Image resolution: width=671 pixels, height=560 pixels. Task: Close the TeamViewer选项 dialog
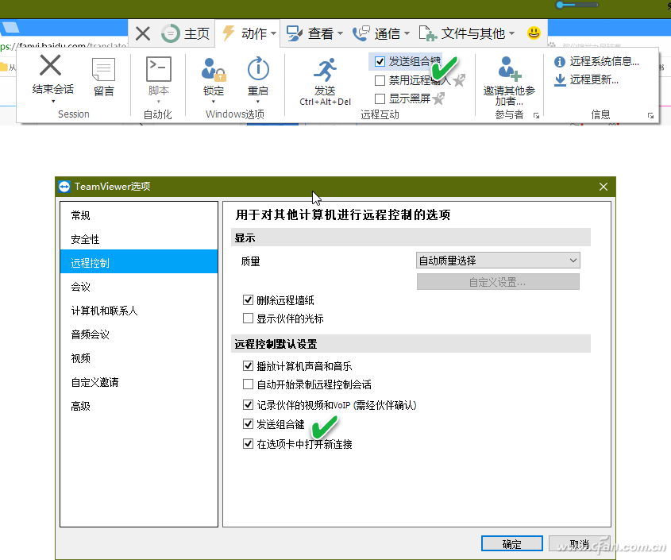click(x=604, y=187)
